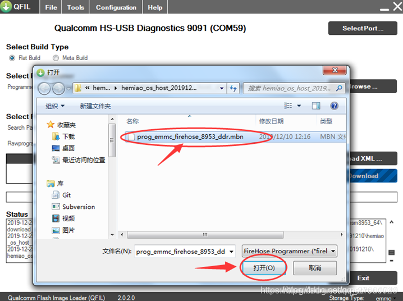
Task: Toggle the preview pane icon
Action: (x=316, y=106)
